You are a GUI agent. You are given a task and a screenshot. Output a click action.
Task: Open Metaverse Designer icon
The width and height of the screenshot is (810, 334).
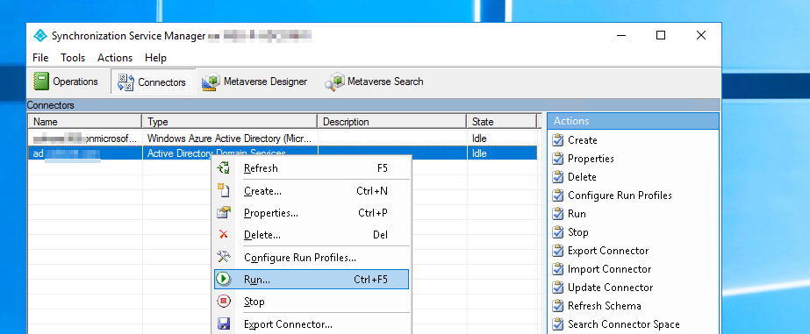coord(211,82)
